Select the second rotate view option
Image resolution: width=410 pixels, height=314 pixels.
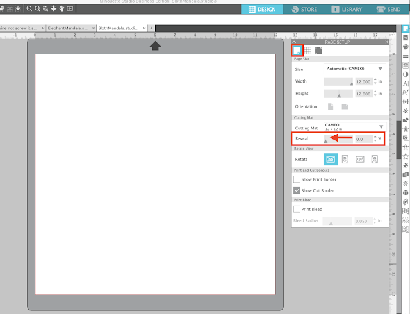tap(345, 159)
